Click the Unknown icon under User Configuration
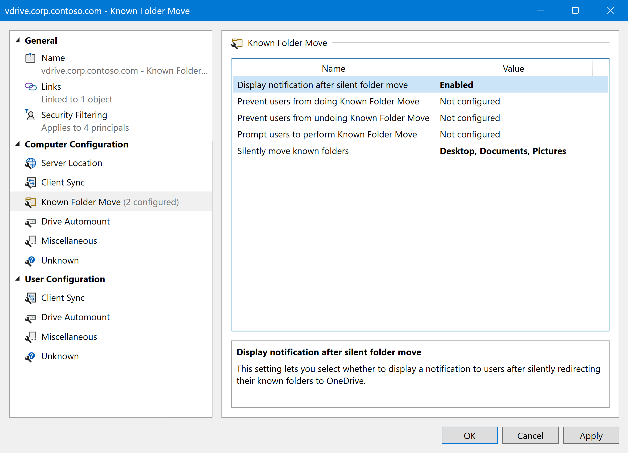628x453 pixels. pyautogui.click(x=31, y=356)
